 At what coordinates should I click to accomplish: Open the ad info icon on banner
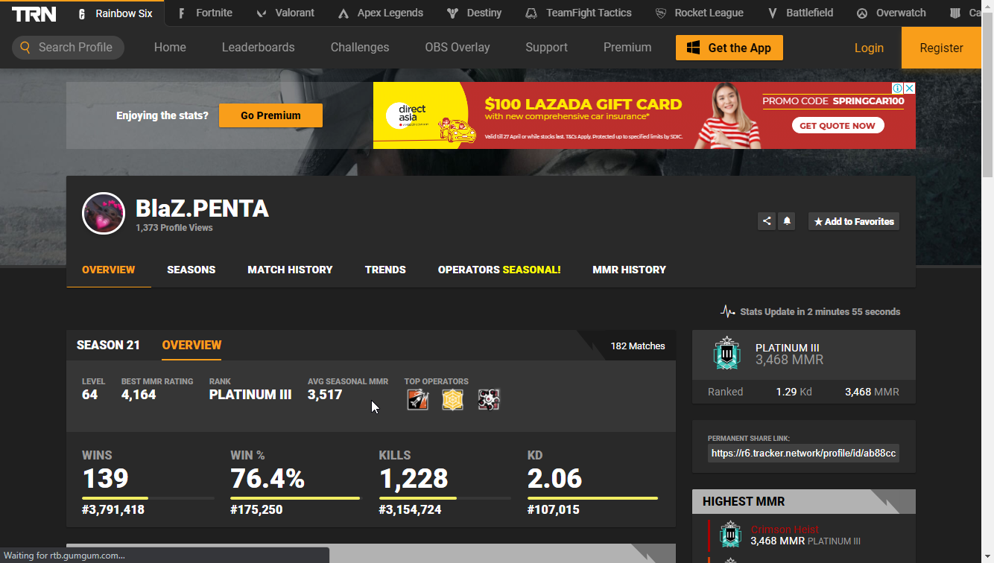tap(898, 89)
